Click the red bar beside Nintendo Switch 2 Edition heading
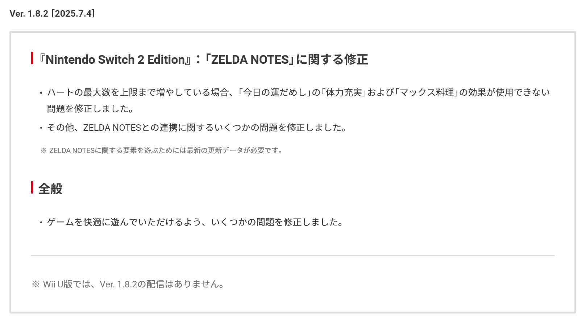 pyautogui.click(x=32, y=58)
